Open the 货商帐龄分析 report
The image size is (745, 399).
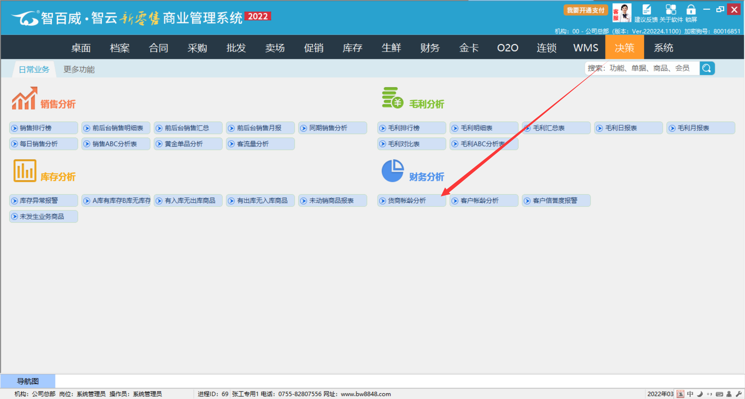coord(411,201)
